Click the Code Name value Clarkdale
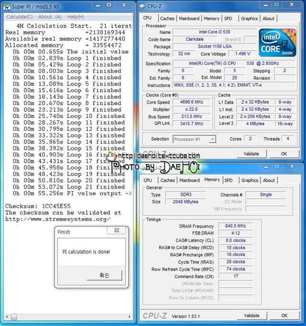306x326 pixels. pos(195,39)
